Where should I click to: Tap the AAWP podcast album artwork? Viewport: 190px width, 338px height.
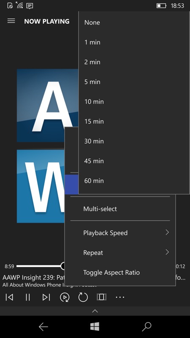click(47, 146)
